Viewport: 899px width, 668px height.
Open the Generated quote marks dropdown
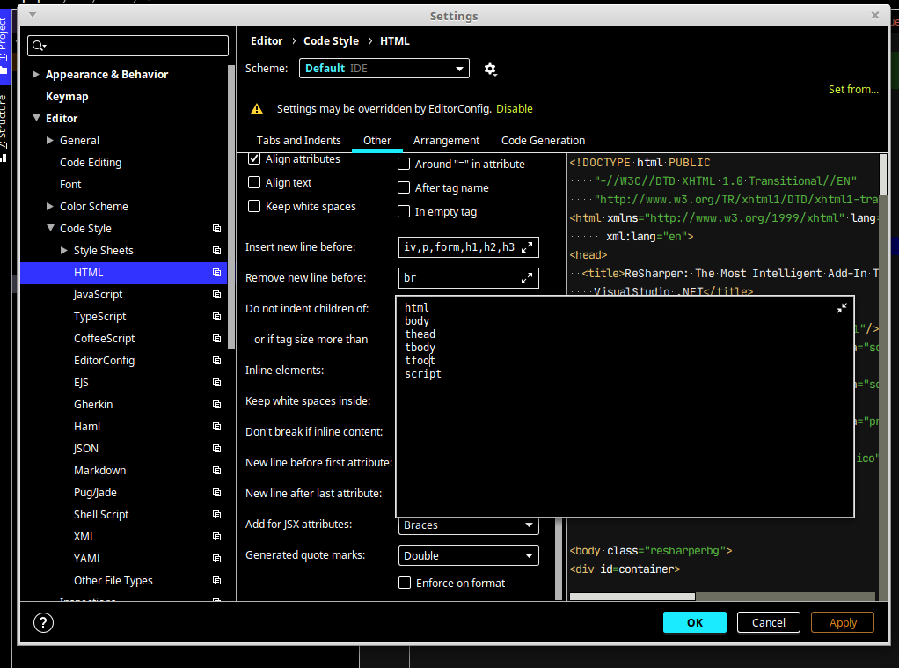(468, 555)
